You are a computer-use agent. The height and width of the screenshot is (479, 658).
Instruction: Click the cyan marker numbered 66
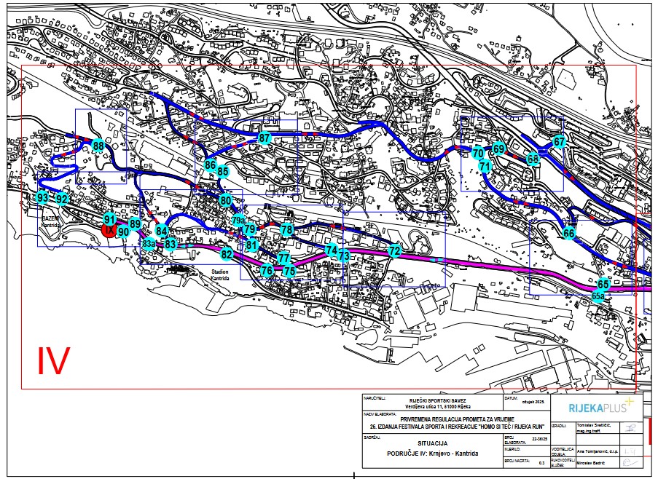click(x=569, y=233)
